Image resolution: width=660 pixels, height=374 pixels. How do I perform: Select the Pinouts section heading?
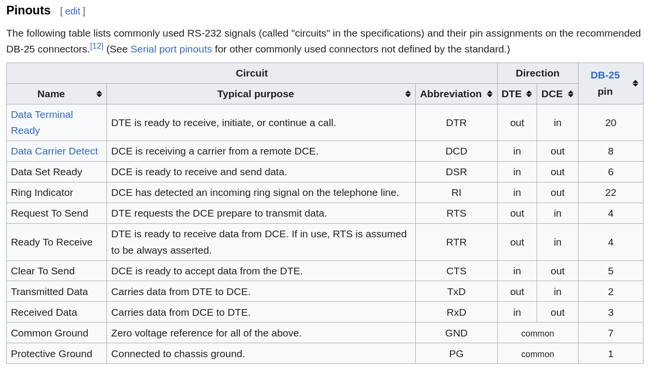coord(28,11)
